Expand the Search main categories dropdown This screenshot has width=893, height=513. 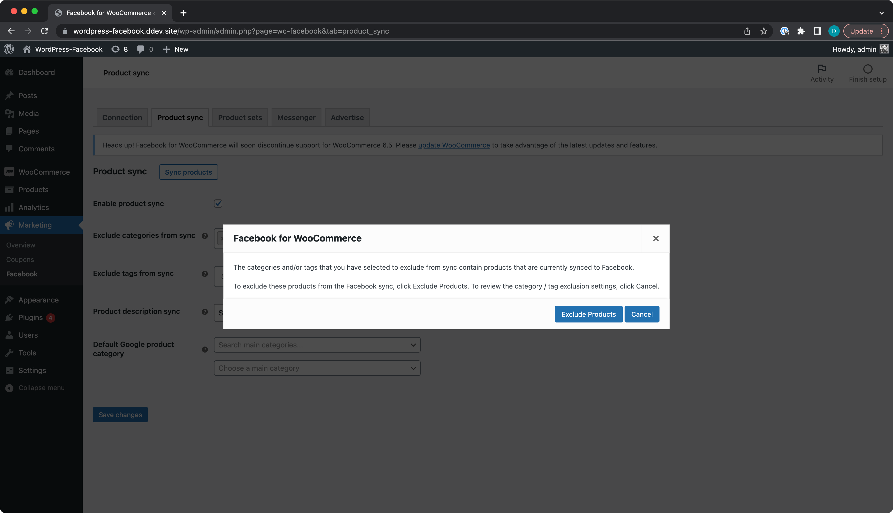(317, 345)
